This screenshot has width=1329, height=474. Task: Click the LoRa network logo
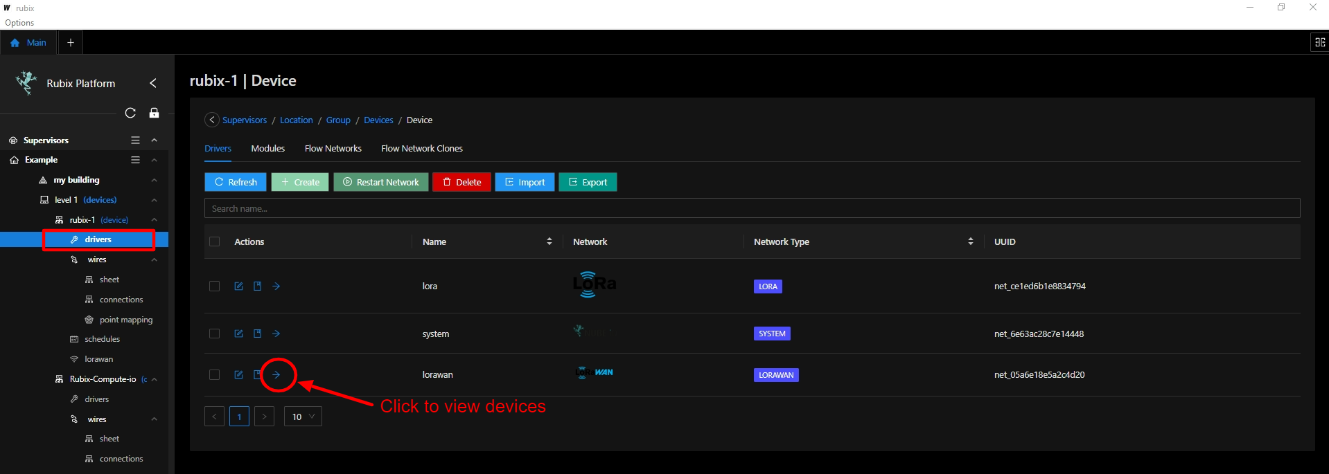pos(594,284)
